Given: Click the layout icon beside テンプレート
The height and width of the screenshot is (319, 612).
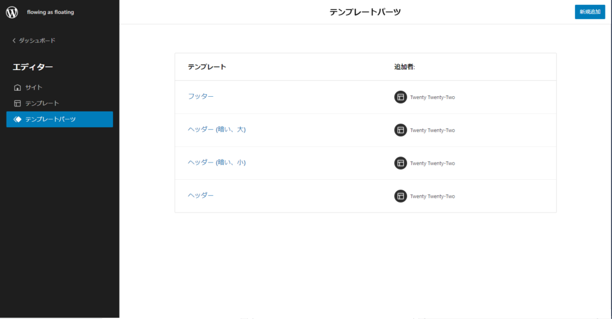Looking at the screenshot, I should click(x=17, y=103).
